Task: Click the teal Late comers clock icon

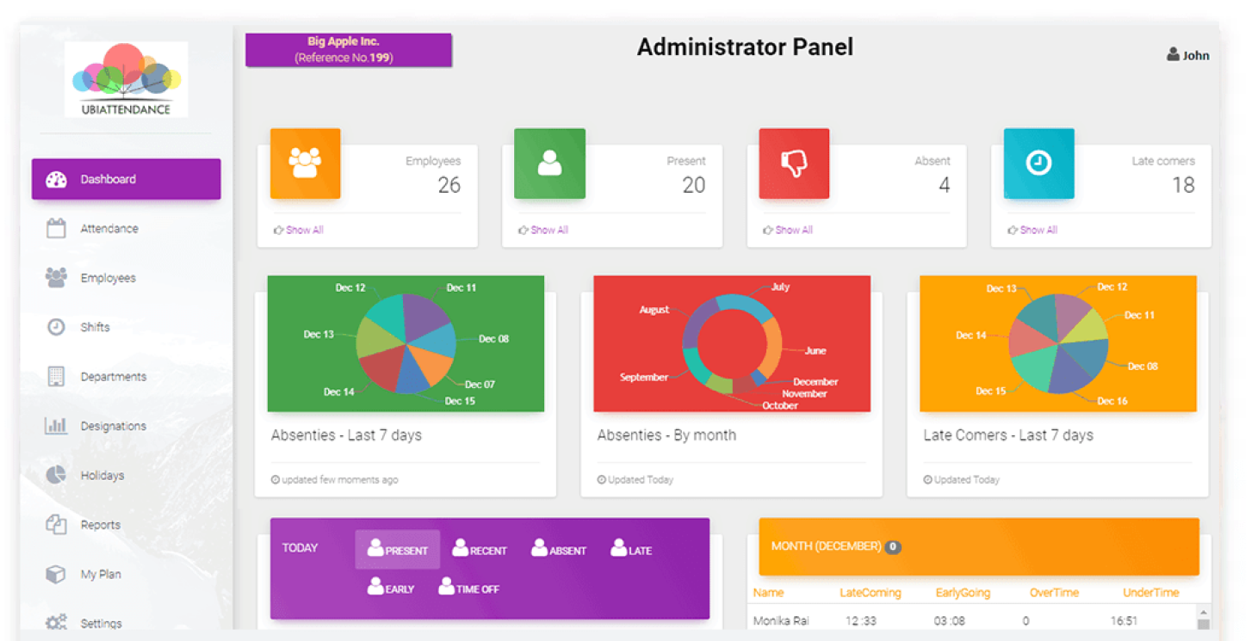Action: coord(1038,163)
